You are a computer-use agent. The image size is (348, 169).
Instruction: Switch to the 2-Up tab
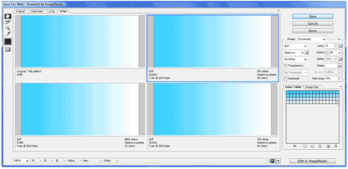(52, 11)
